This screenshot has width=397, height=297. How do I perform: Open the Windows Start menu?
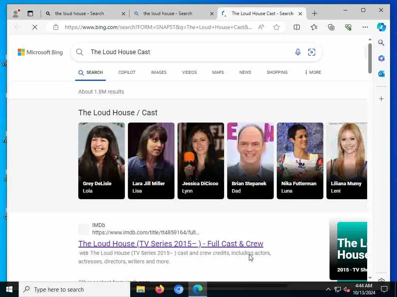click(x=9, y=289)
